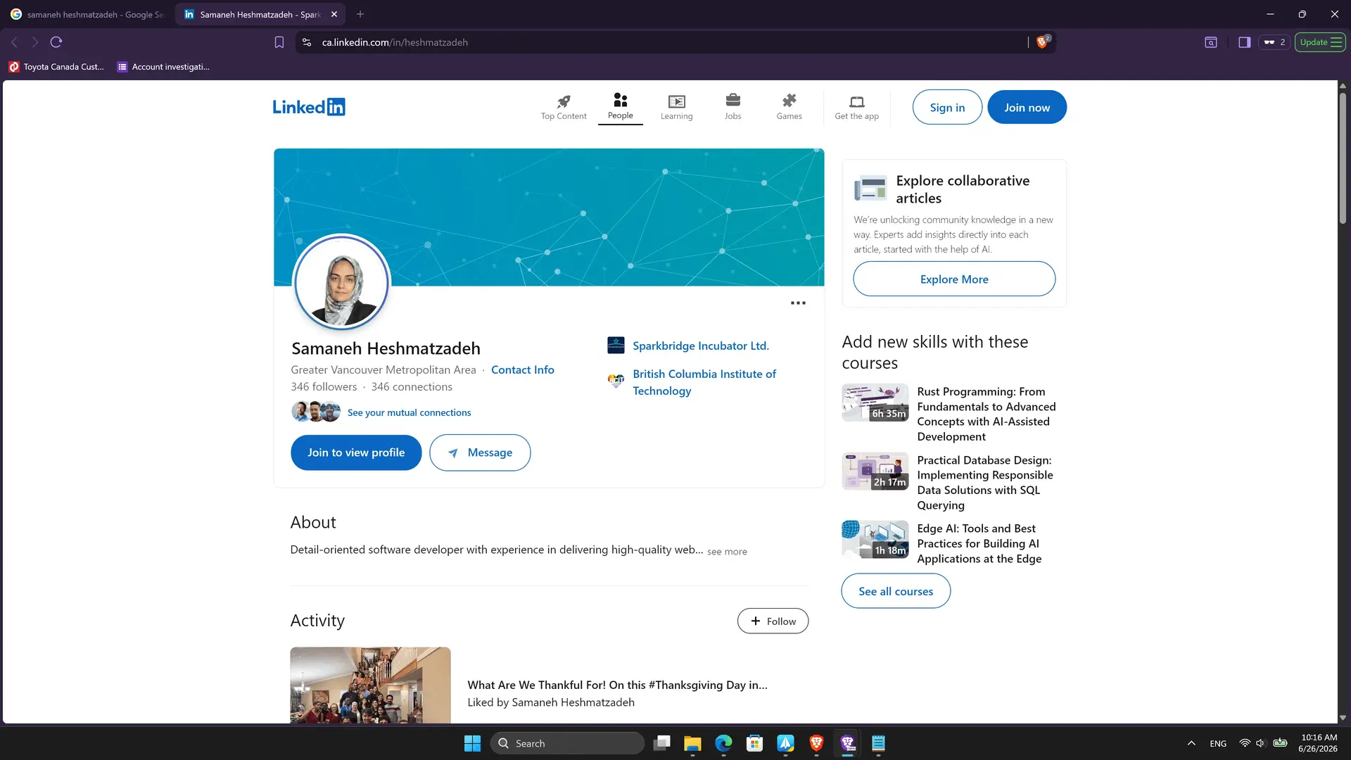Open the Brave Update menu button
The width and height of the screenshot is (1351, 760).
(1321, 42)
